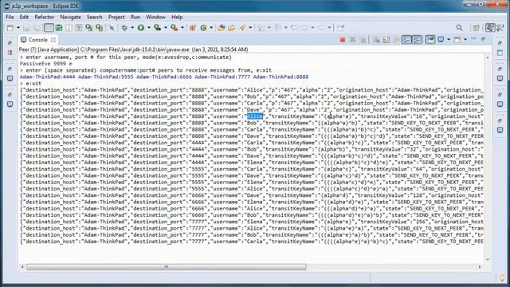The width and height of the screenshot is (510, 287).
Task: Toggle Show Console When Standard Error Changes
Action: pyautogui.click(x=417, y=40)
